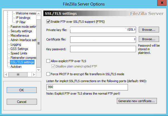Cancel the options dialog
Viewport: 168px width, 116px height.
[22, 102]
